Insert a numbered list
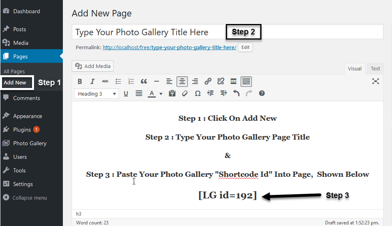Image resolution: width=392 pixels, height=226 pixels. (131, 82)
